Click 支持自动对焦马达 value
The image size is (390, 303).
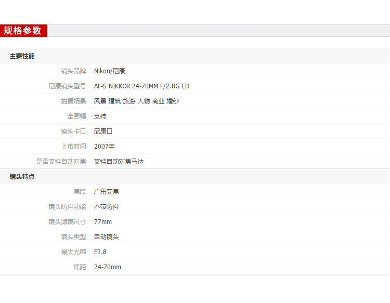click(119, 162)
